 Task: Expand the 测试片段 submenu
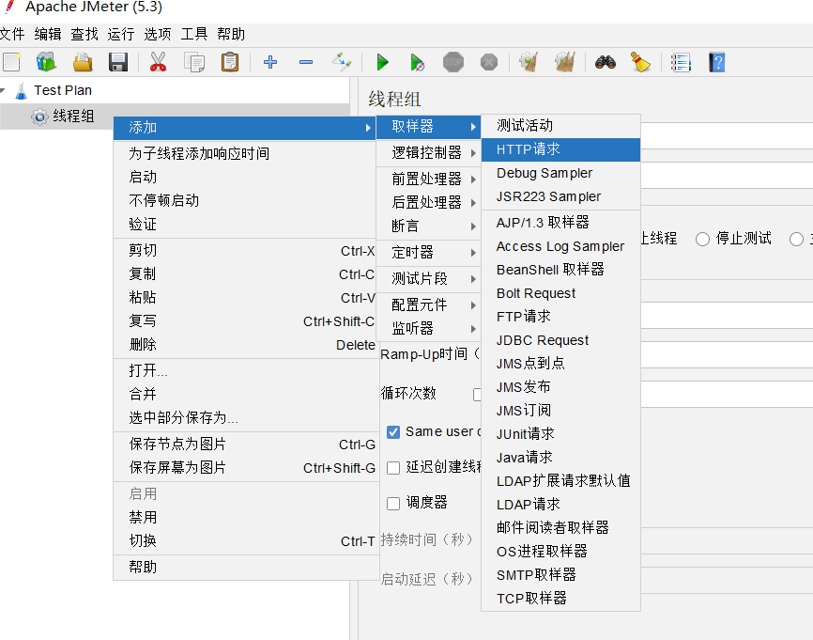(429, 279)
